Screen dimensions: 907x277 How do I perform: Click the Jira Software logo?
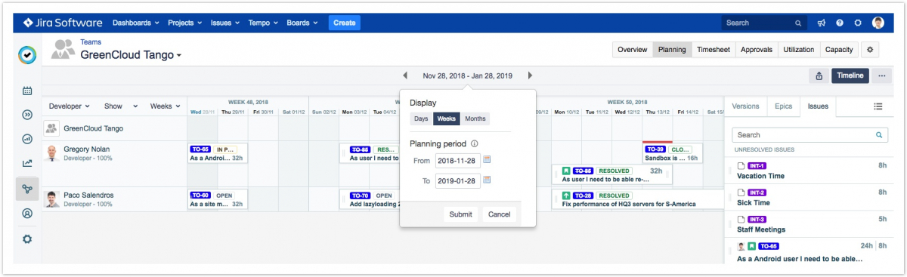63,23
